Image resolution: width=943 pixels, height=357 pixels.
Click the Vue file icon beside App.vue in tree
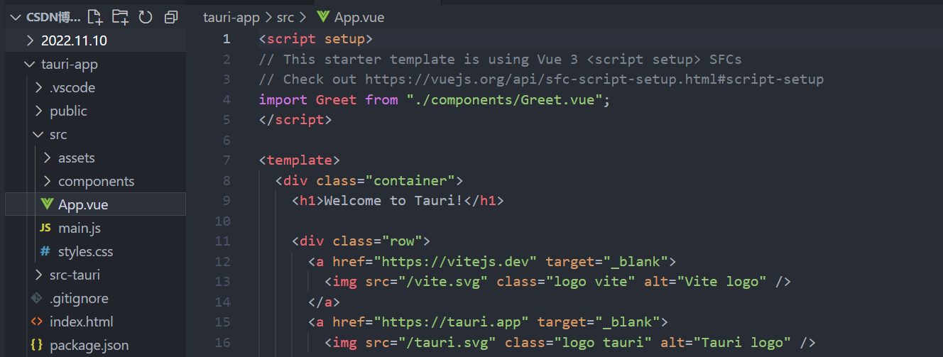point(47,204)
